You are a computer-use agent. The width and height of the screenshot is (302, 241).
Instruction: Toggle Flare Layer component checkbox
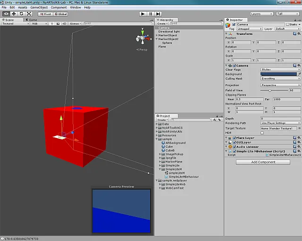coord(234,138)
